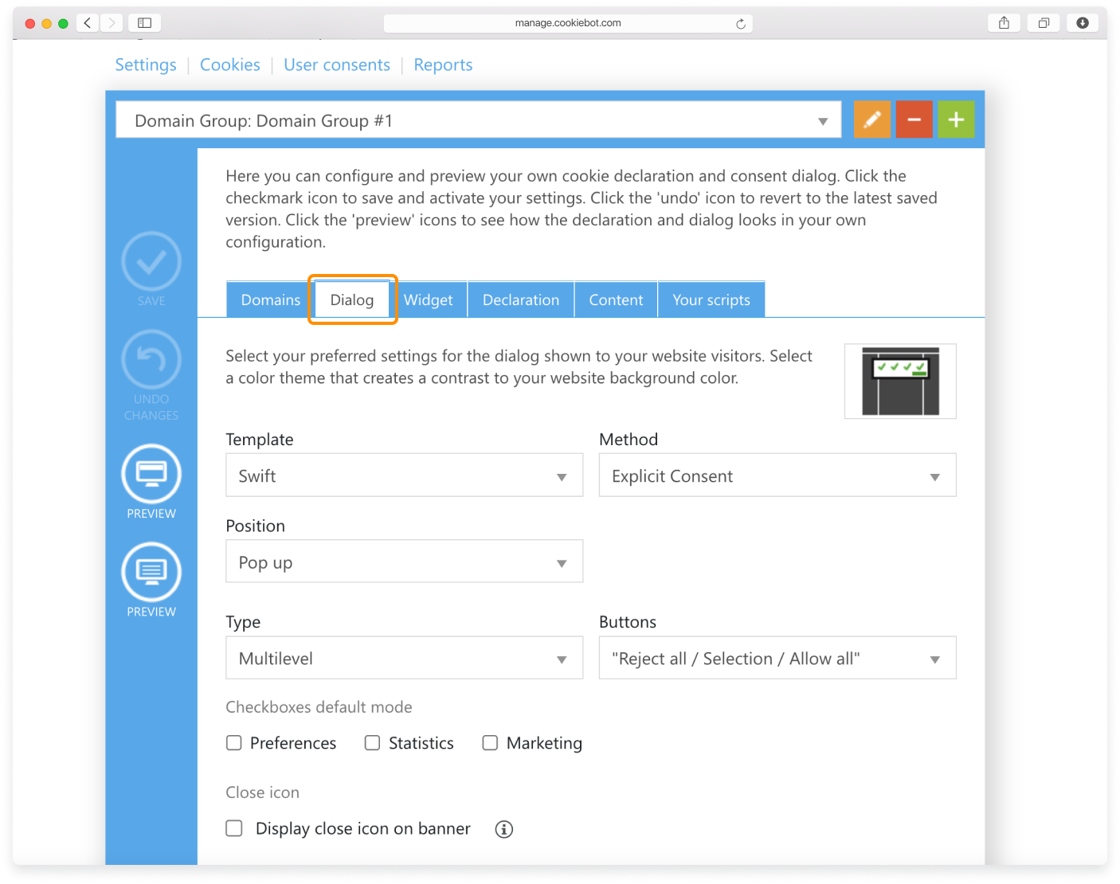Click the Save checkmark icon in sidebar

coord(151,261)
